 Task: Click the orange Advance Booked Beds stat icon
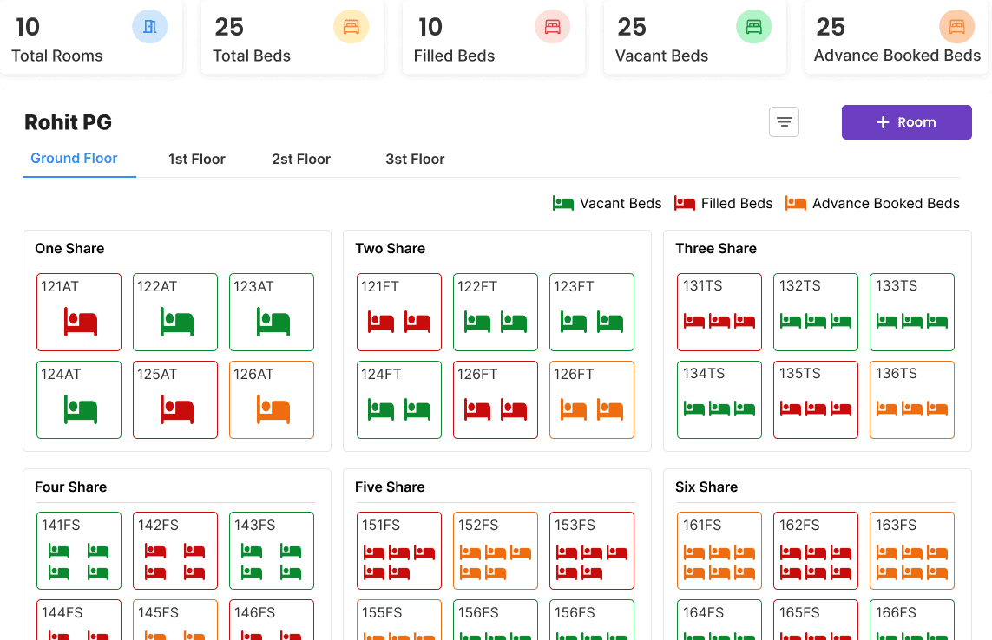[956, 27]
